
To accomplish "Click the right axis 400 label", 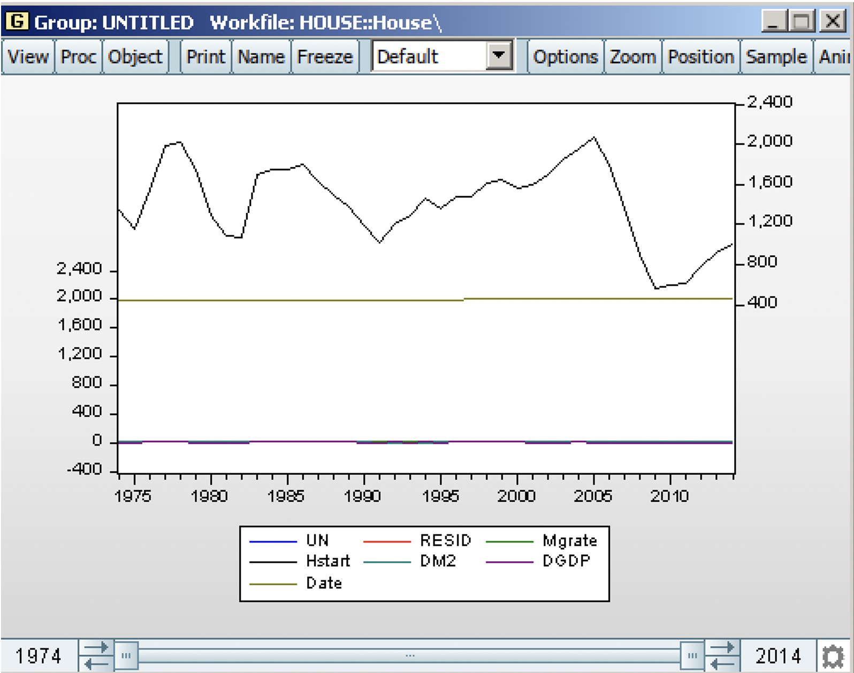I will click(x=762, y=303).
